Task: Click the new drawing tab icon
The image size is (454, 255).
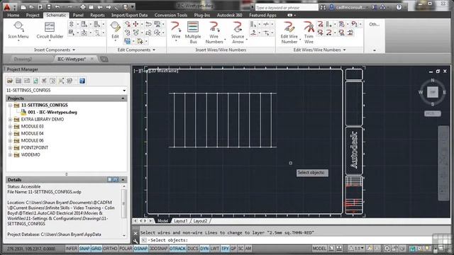Action: coord(104,59)
